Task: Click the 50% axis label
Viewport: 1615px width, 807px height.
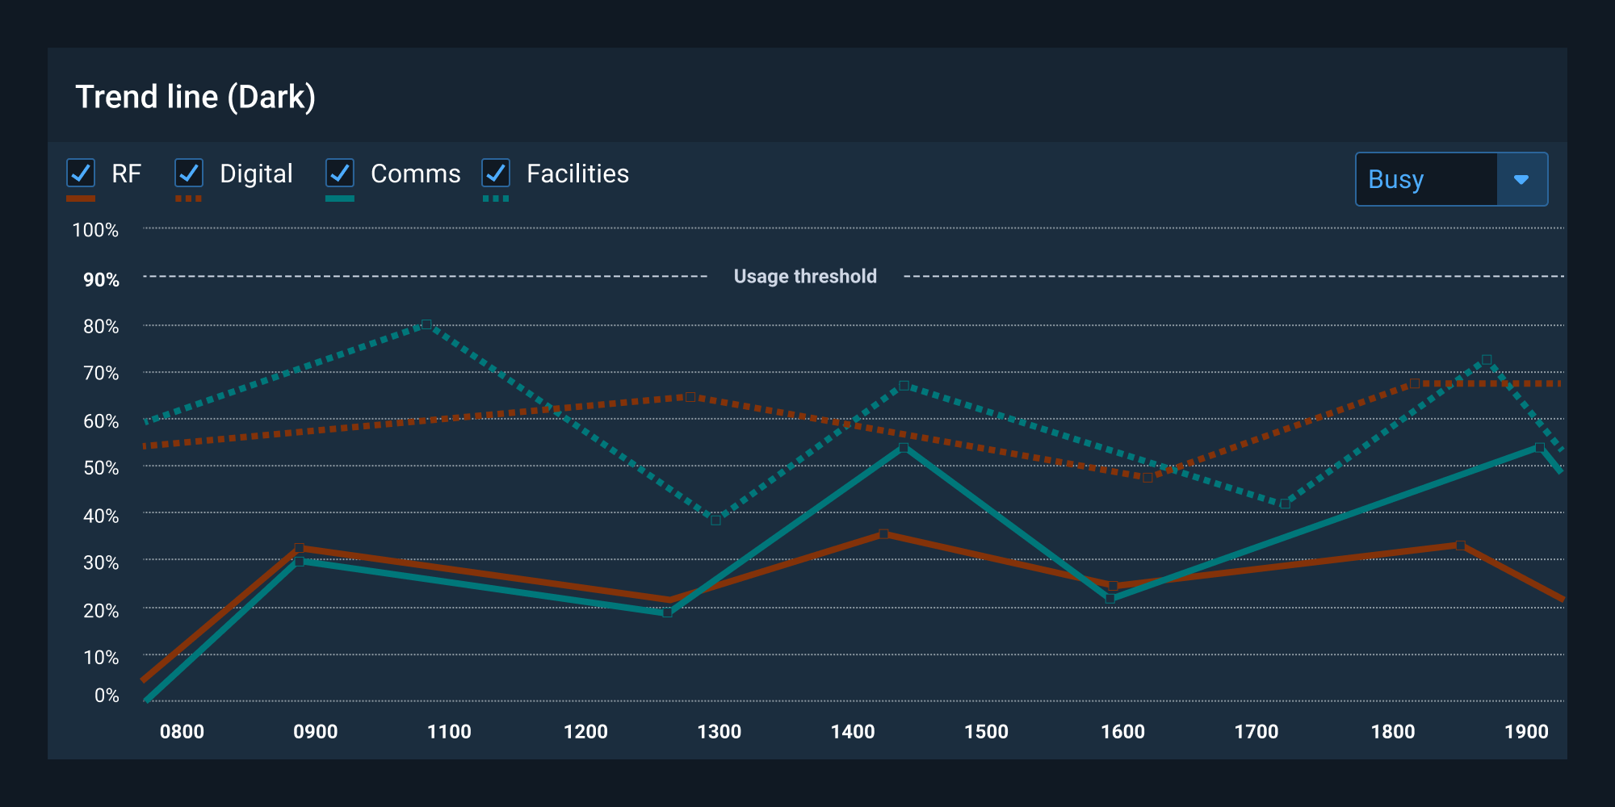Action: (101, 468)
